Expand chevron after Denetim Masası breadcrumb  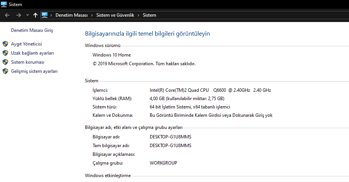(92, 15)
